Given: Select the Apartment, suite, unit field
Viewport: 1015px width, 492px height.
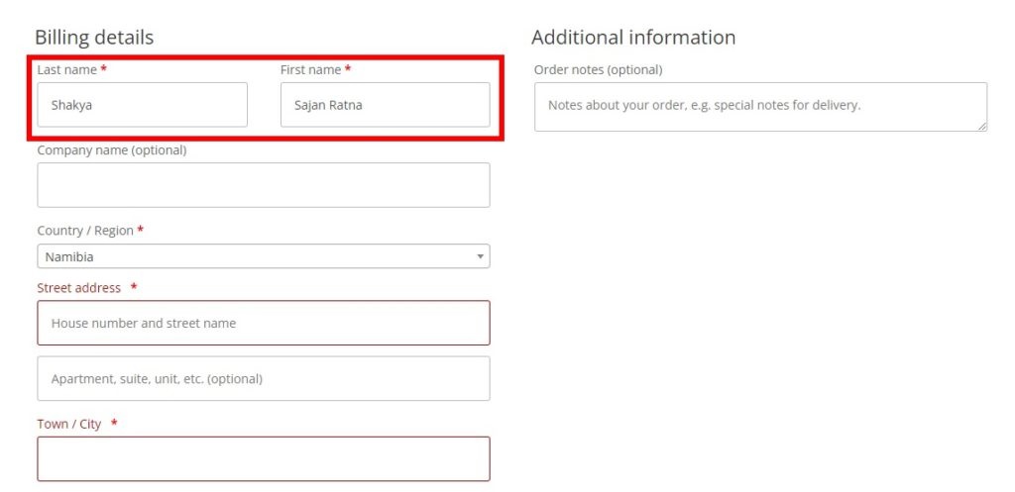Looking at the screenshot, I should pyautogui.click(x=263, y=378).
